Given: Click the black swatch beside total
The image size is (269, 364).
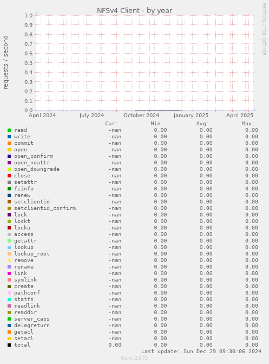Looking at the screenshot, I should pyautogui.click(x=9, y=345).
